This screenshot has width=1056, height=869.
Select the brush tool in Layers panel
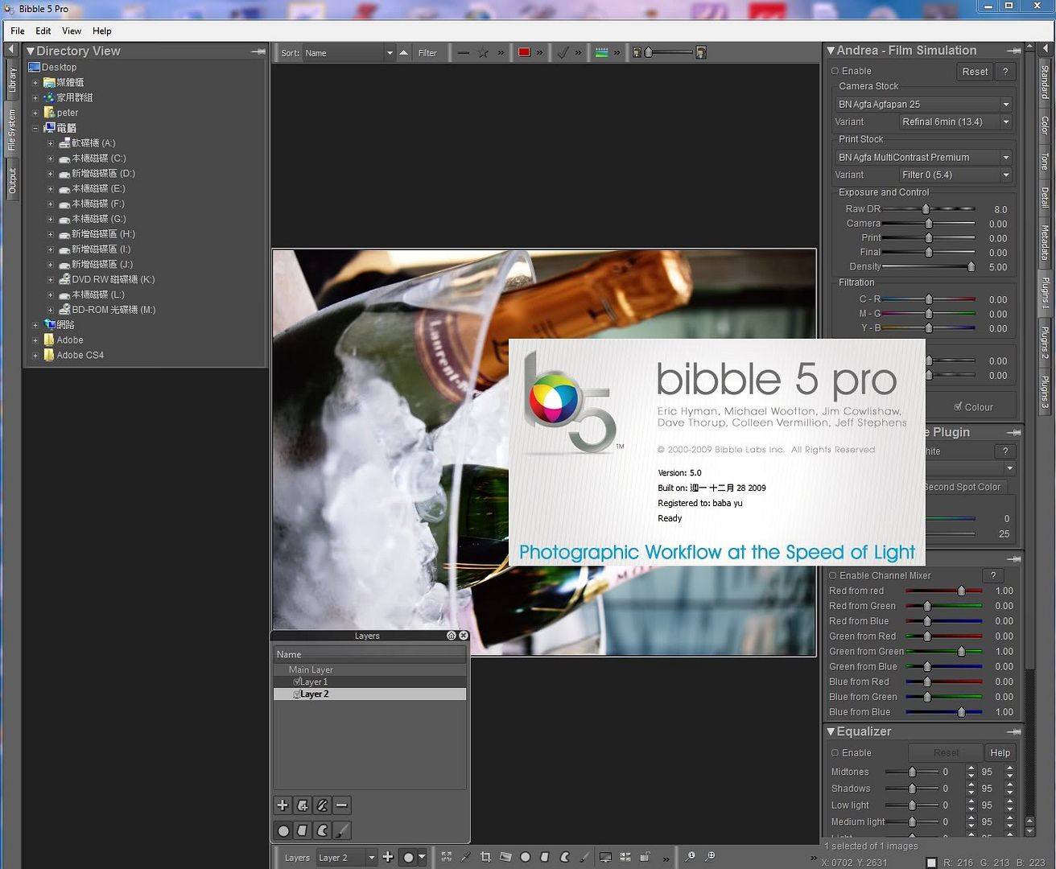[342, 830]
